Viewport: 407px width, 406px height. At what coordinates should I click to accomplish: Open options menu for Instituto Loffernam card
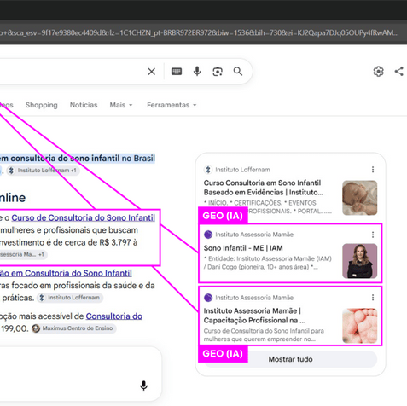pos(373,170)
